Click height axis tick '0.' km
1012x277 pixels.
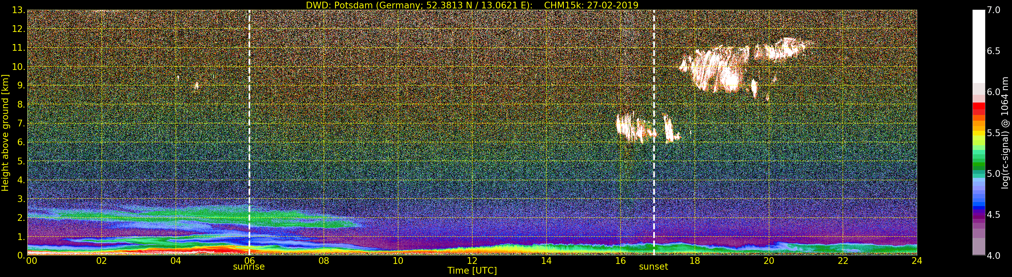21,255
